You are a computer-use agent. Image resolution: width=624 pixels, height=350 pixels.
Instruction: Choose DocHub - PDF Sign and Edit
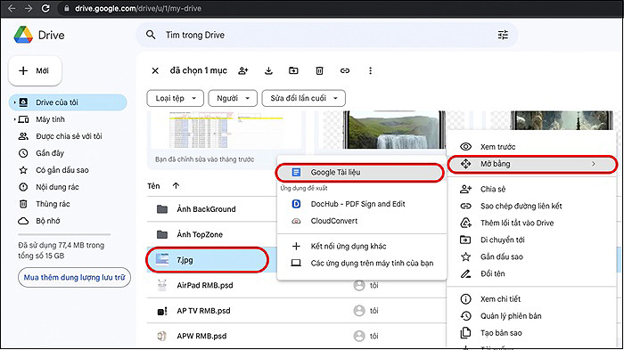pyautogui.click(x=362, y=204)
